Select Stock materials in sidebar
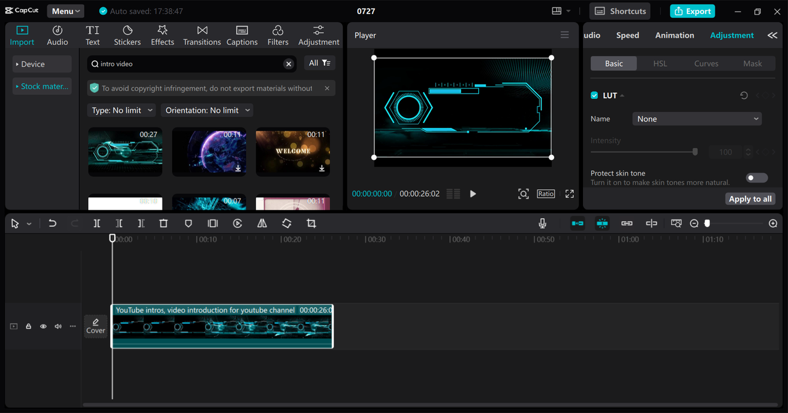788x413 pixels. click(42, 86)
